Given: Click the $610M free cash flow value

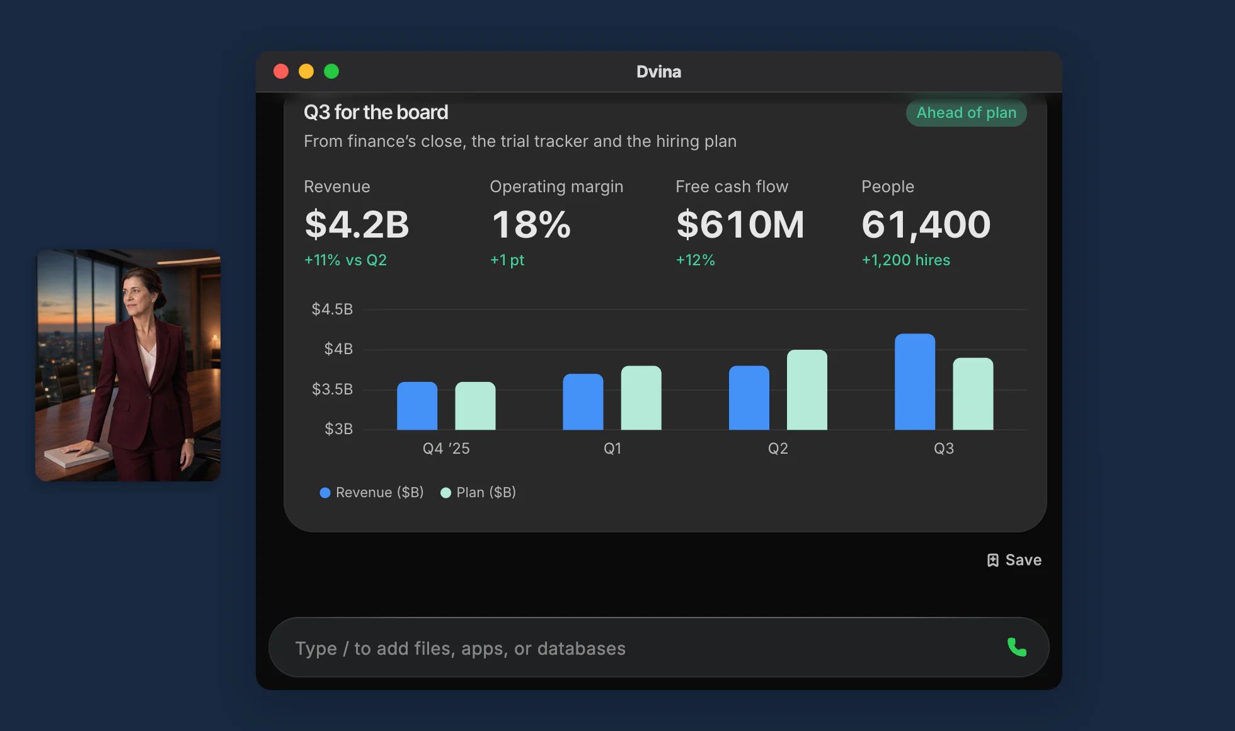Looking at the screenshot, I should pyautogui.click(x=740, y=224).
